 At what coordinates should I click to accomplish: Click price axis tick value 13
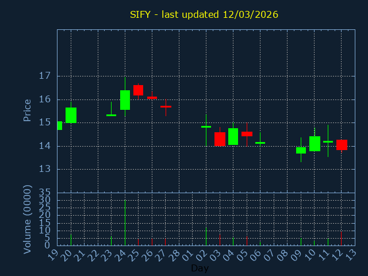(x=45, y=168)
